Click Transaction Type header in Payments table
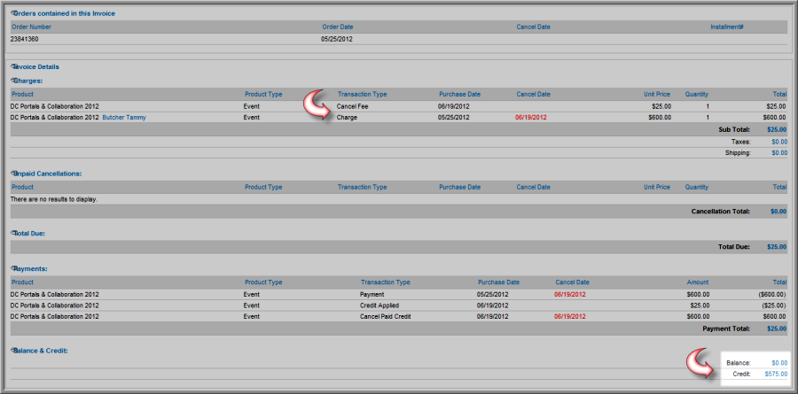This screenshot has width=798, height=394. coord(386,282)
